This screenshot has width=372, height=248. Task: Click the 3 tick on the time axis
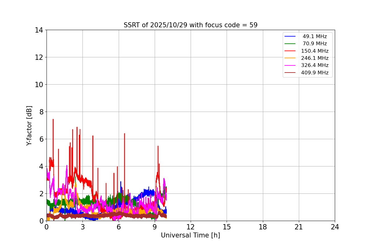[82, 227]
